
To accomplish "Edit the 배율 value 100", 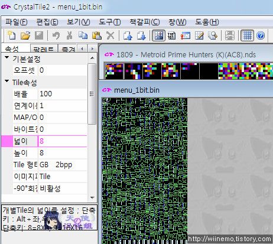I will (63, 94).
